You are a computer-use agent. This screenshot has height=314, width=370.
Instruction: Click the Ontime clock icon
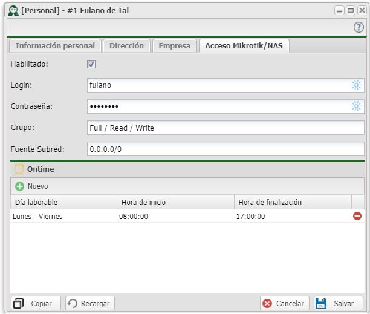[x=19, y=169]
